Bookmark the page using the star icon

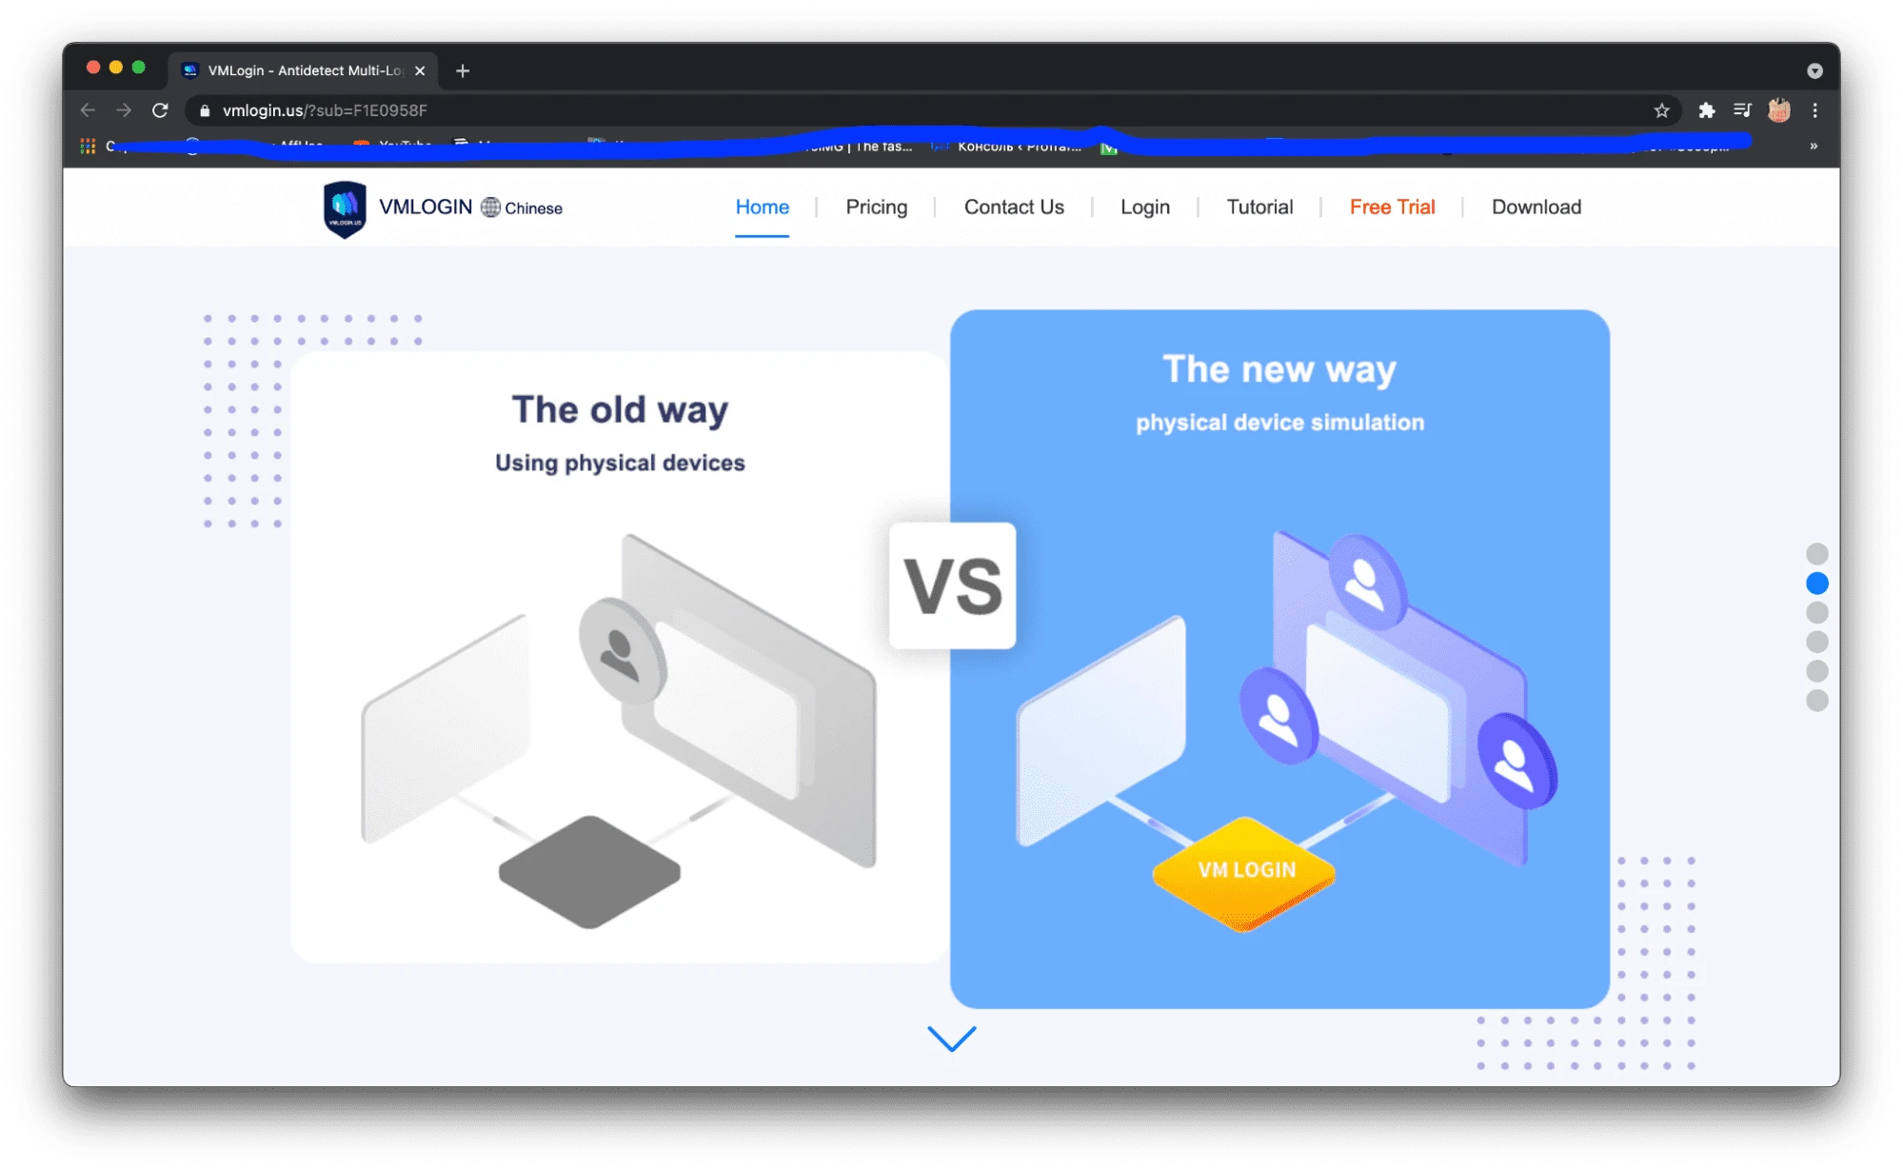coord(1661,110)
